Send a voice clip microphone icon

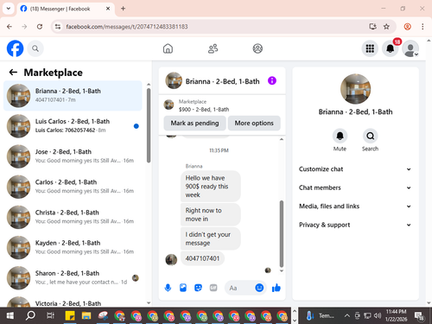(x=168, y=288)
